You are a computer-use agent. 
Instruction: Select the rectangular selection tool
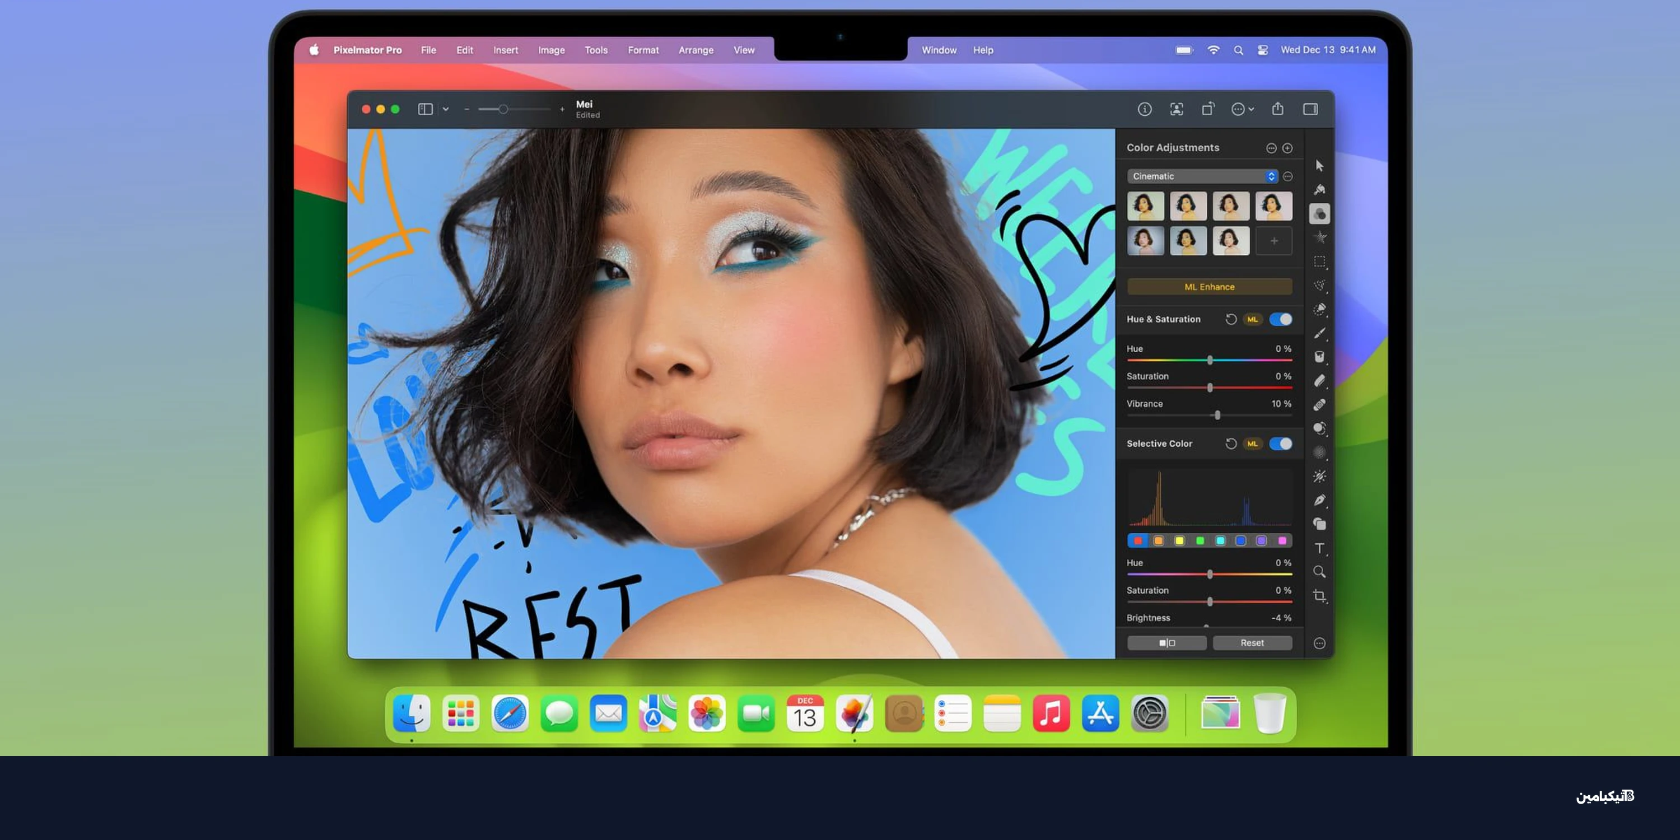(x=1319, y=262)
